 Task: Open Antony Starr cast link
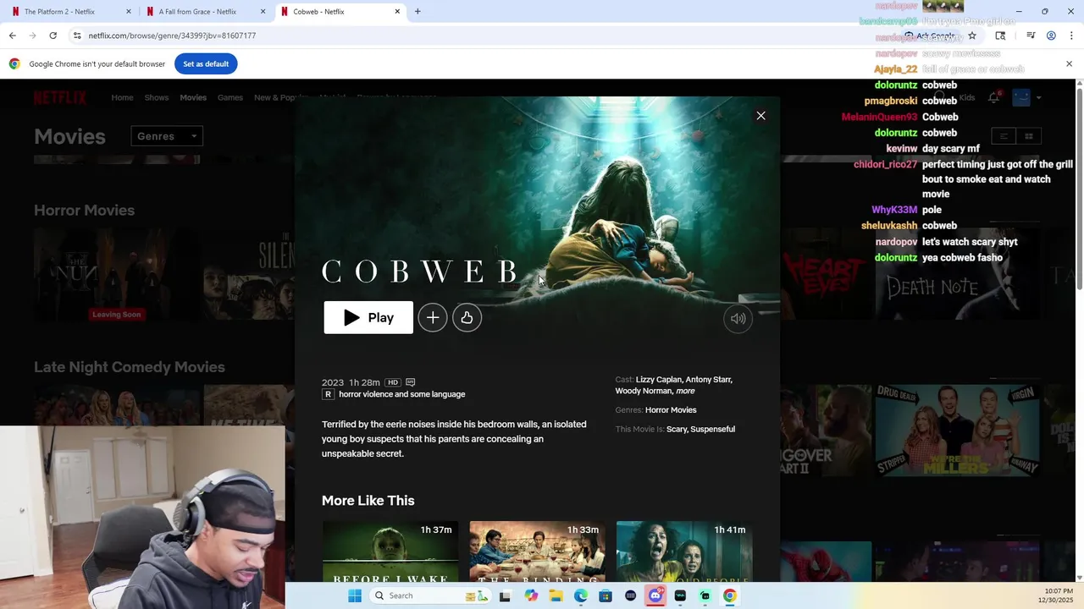click(709, 380)
